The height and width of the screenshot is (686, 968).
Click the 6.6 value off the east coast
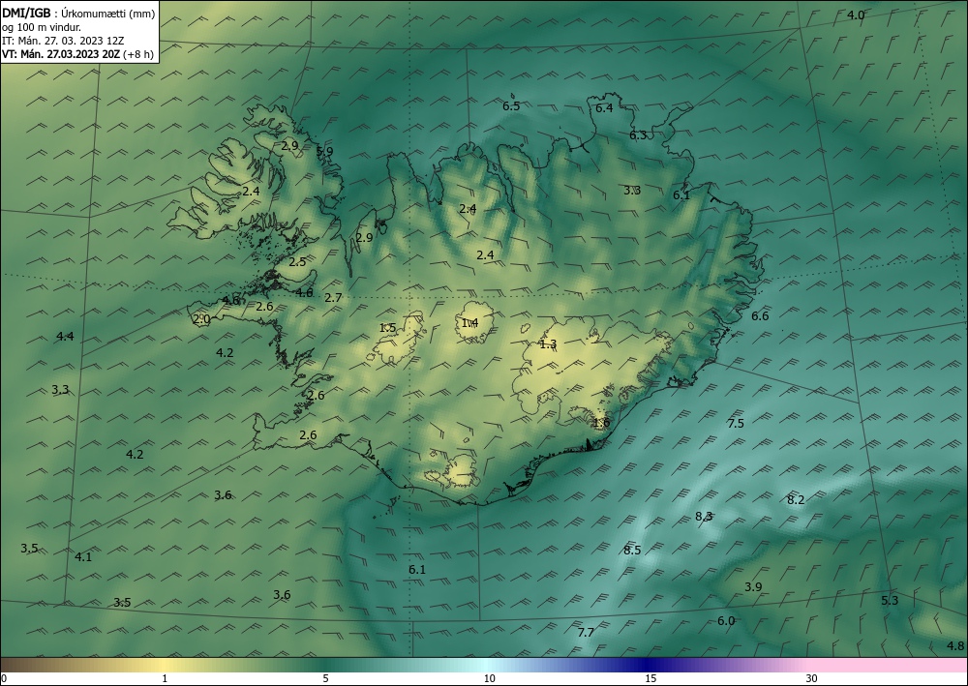click(760, 315)
